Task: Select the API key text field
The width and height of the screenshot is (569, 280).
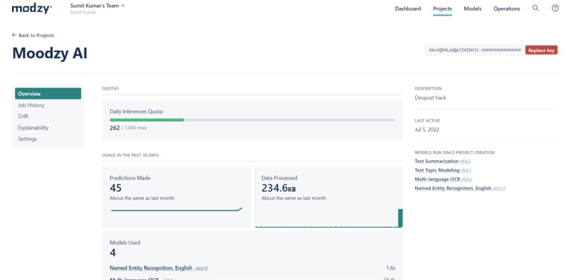Action: tap(474, 50)
